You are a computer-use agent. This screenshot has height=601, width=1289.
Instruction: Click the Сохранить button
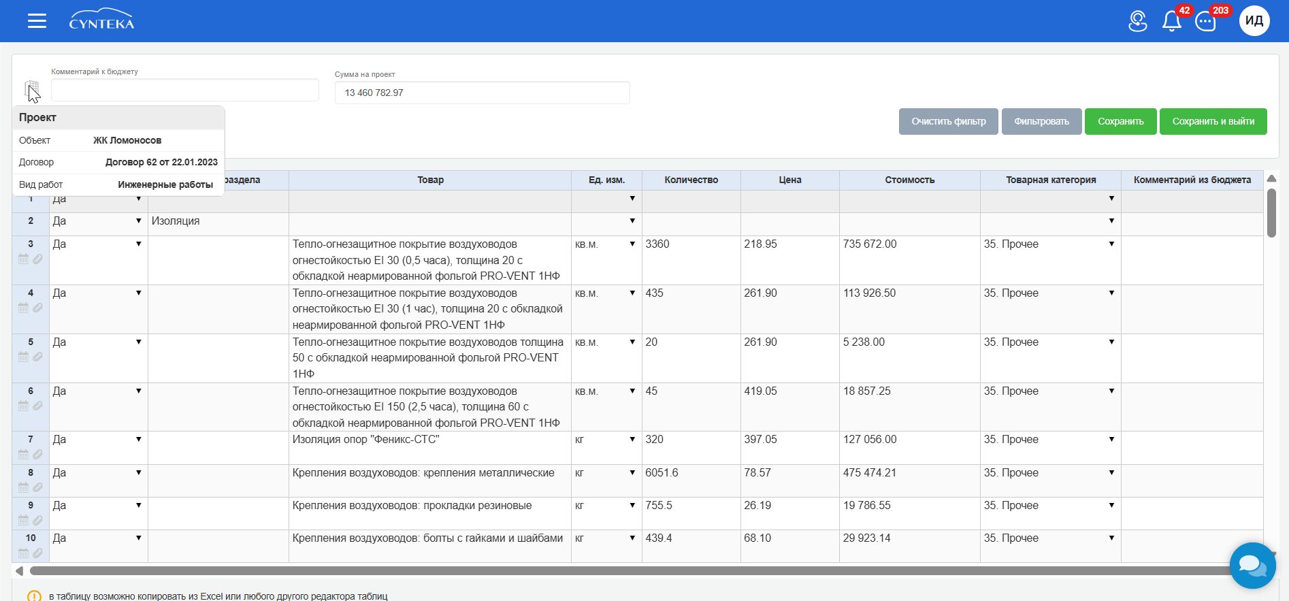coord(1120,121)
